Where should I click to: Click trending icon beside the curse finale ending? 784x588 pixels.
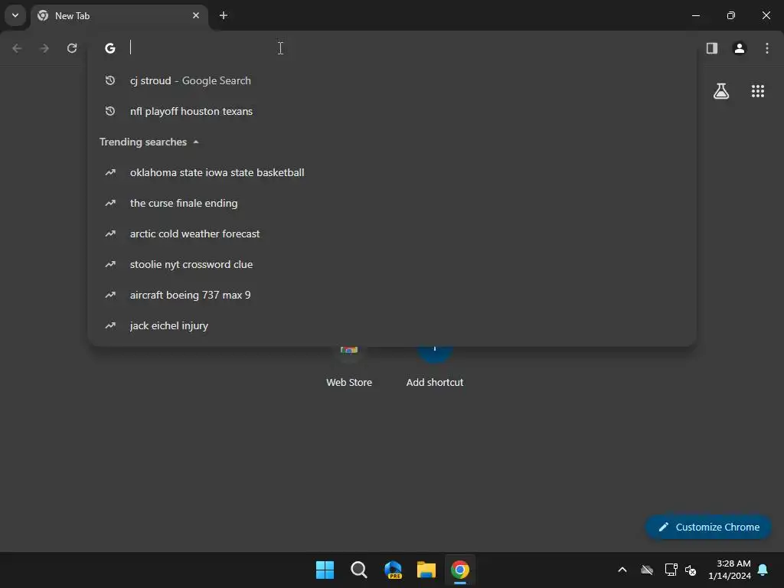pos(110,203)
